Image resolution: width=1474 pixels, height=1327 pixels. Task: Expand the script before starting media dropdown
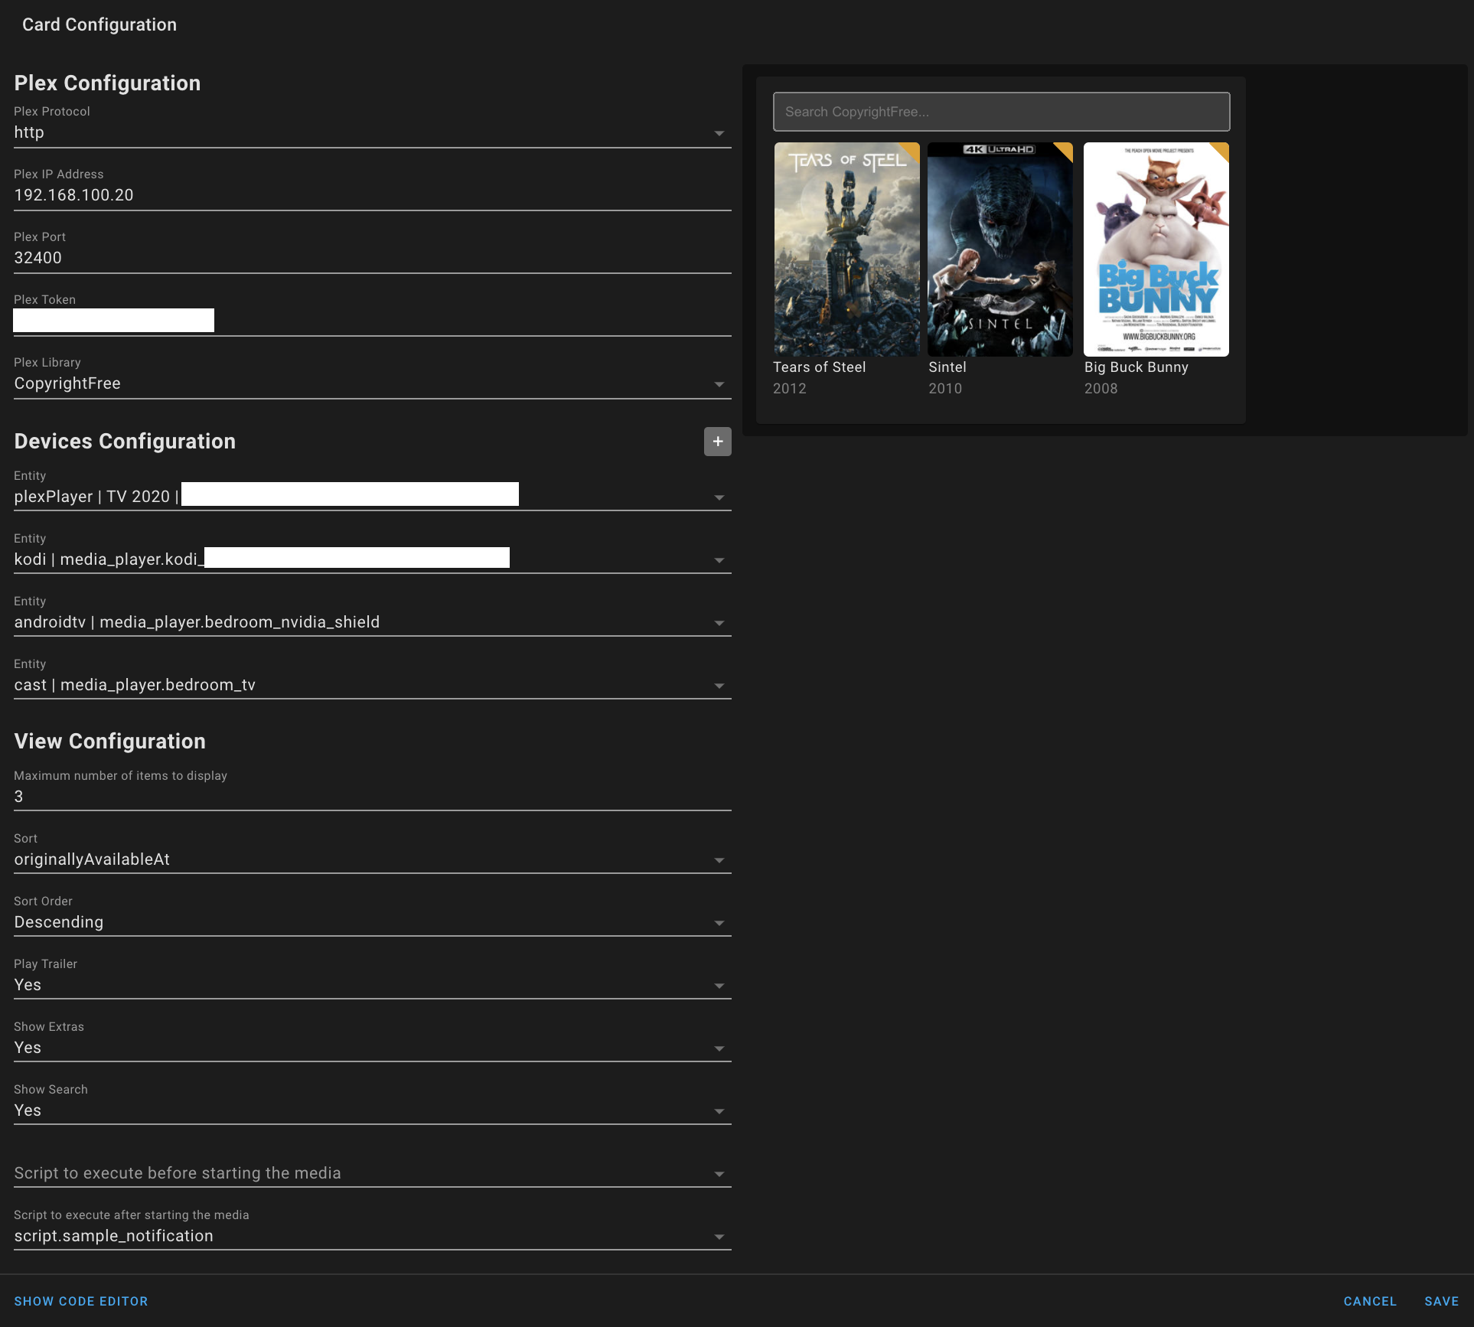(x=372, y=1174)
